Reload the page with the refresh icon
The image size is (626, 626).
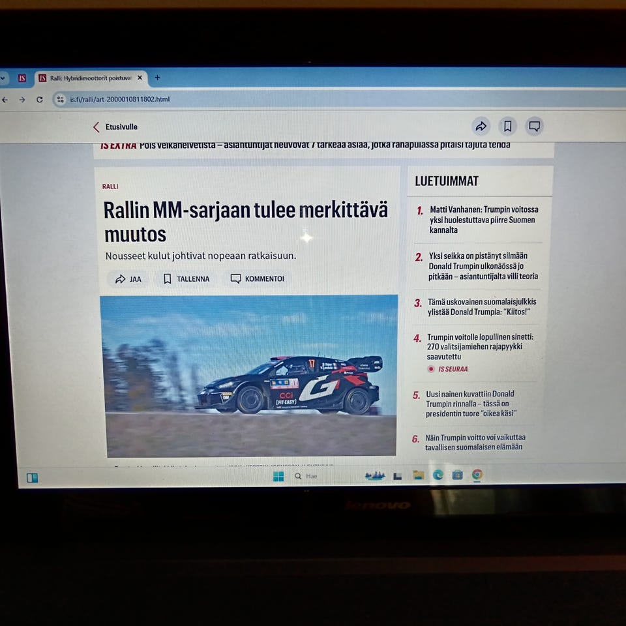click(40, 99)
